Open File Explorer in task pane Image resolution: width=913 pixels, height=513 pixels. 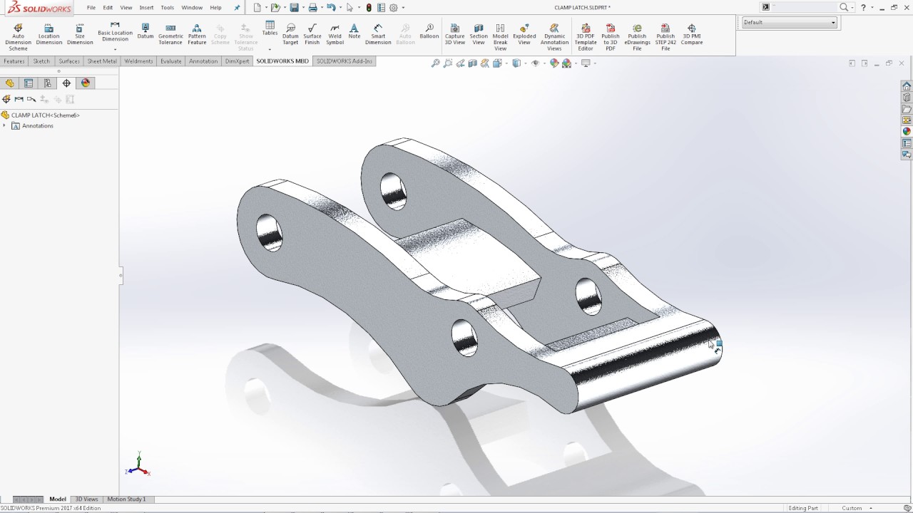pos(907,109)
